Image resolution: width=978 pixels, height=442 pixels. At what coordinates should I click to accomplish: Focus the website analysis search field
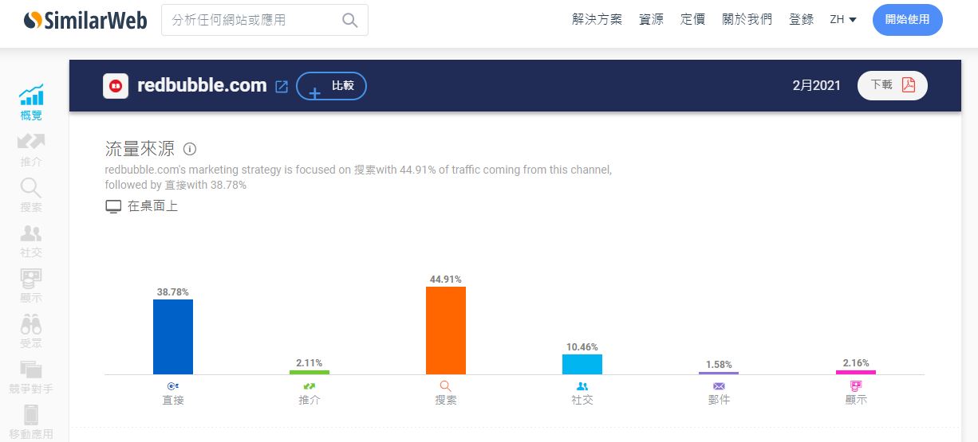[265, 20]
